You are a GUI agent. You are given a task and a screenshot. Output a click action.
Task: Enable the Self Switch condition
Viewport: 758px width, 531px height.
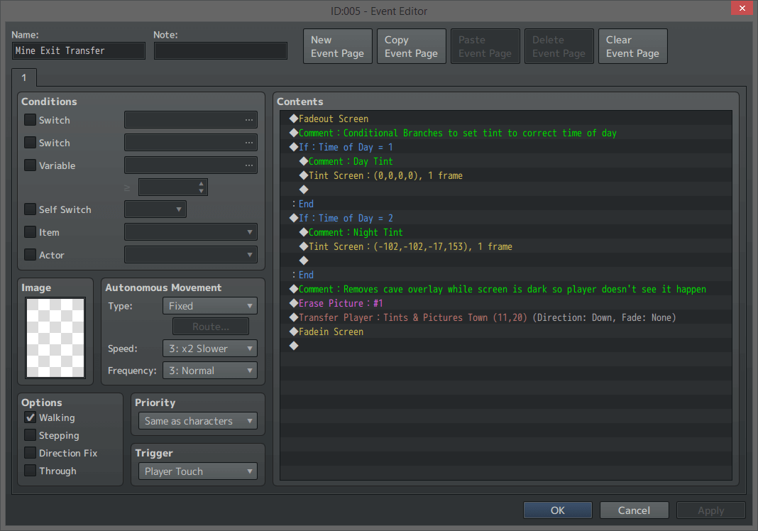30,209
